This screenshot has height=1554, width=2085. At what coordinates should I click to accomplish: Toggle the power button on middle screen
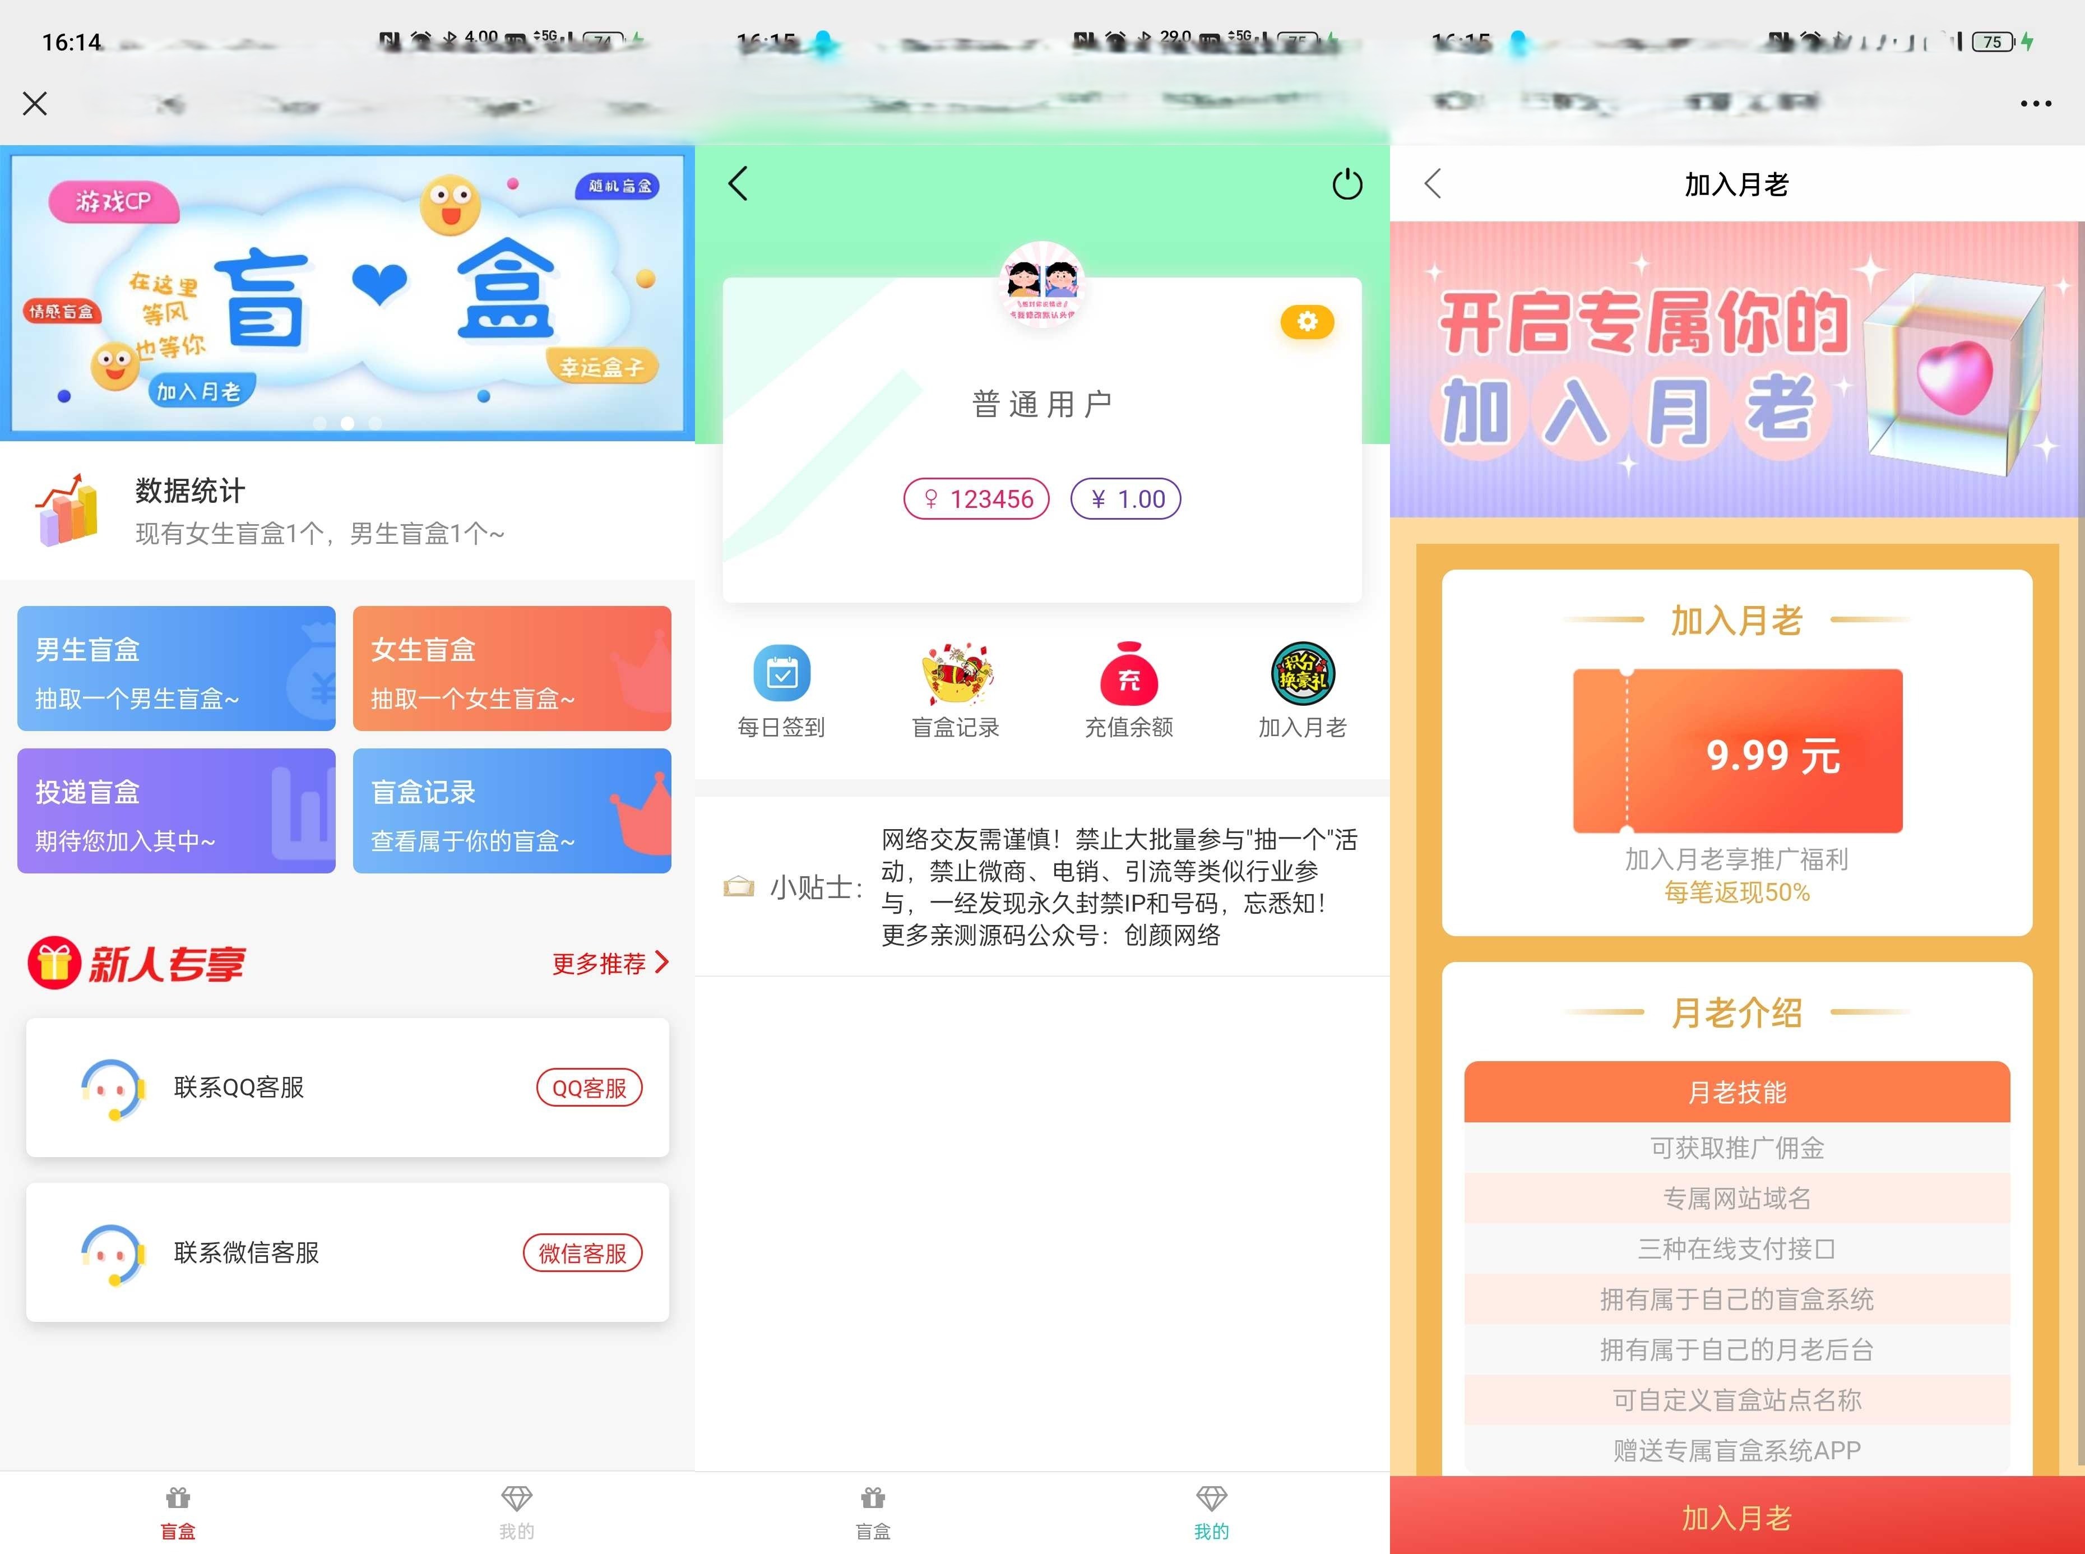pos(1346,184)
